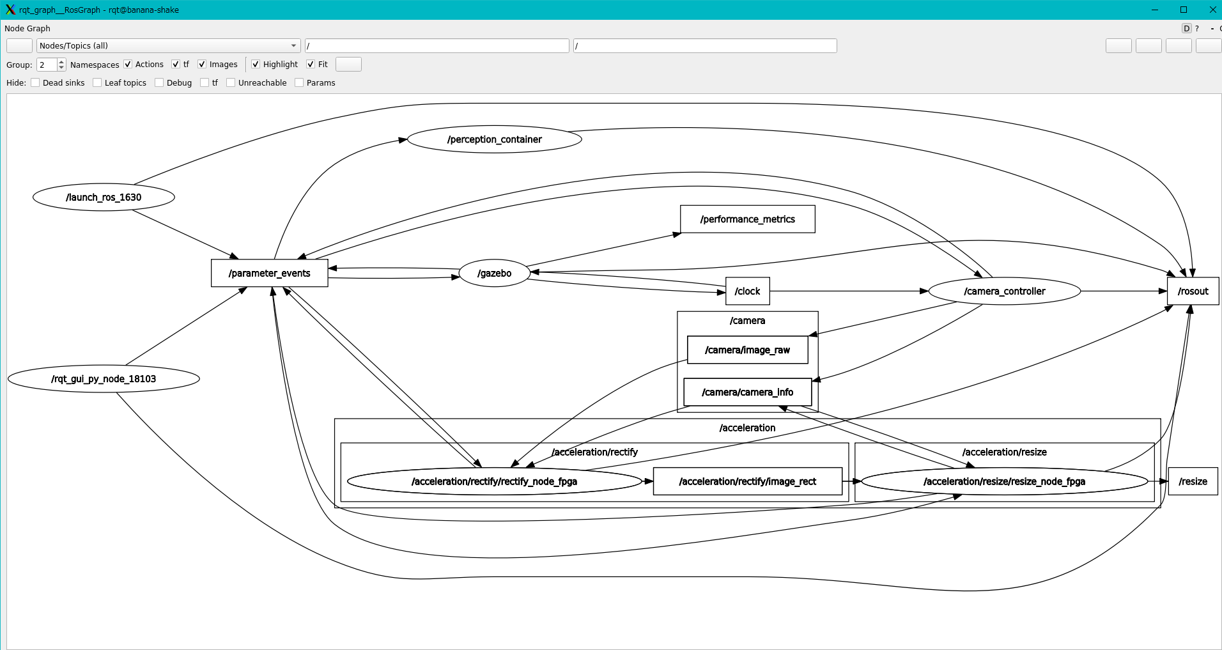Minimize the rqt_graph window
This screenshot has width=1222, height=650.
[x=1154, y=10]
